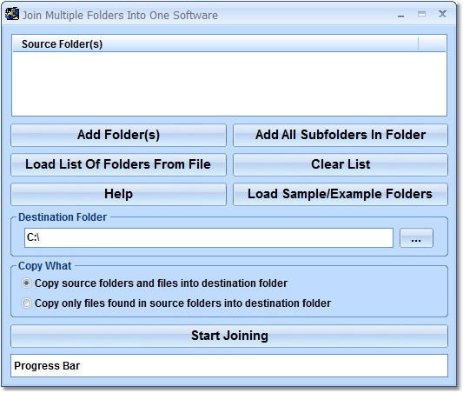Screen dimensions: 463x393
Task: Click the window title bar text
Action: [x=120, y=15]
